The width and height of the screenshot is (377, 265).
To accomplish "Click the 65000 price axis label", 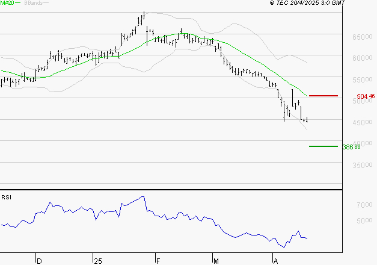I will [x=363, y=37].
